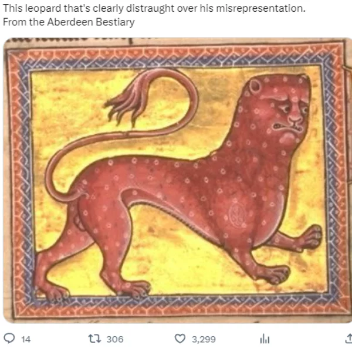Viewport: 352px width, 352px height.
Task: Click the reply speech bubble icon
Action: click(x=9, y=339)
